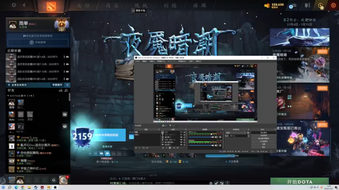Click the question mark chat help icon
Screen dimensions: 339x190
coord(227,183)
